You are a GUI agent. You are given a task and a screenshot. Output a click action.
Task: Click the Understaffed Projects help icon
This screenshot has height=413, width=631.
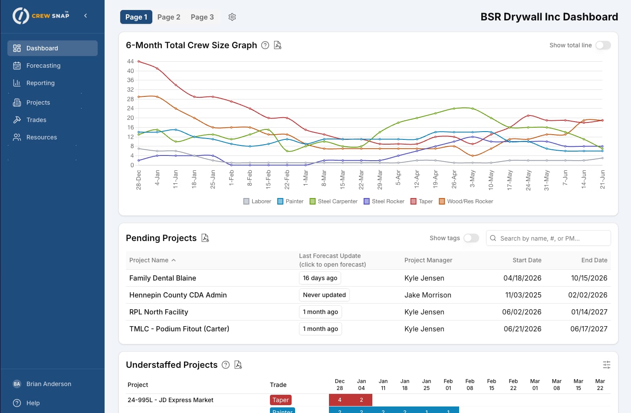[226, 365]
